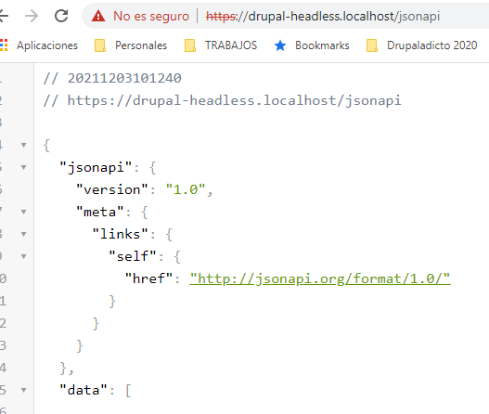Collapse the "data" array arrow
The image size is (489, 414).
coord(24,390)
